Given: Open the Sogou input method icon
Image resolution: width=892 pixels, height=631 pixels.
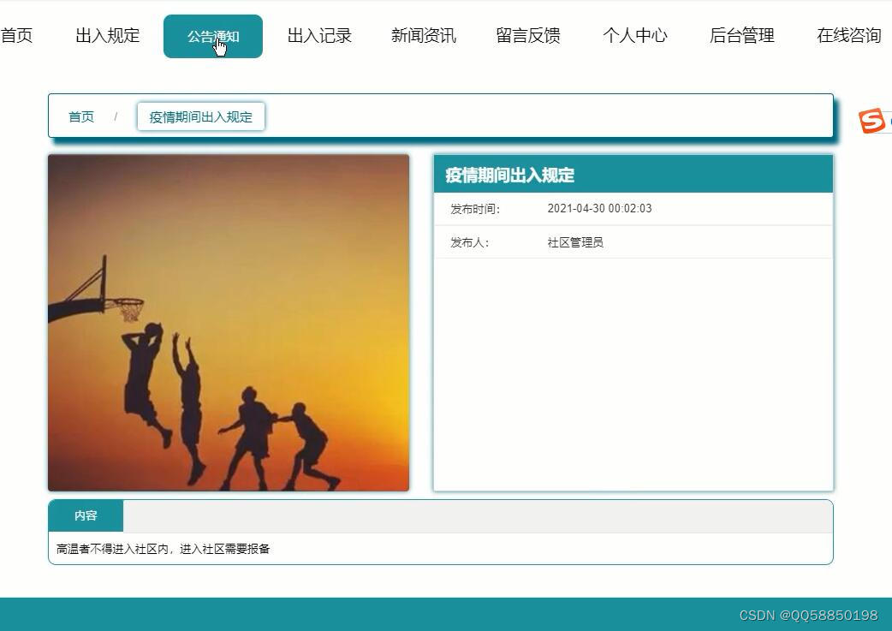Looking at the screenshot, I should (x=873, y=120).
